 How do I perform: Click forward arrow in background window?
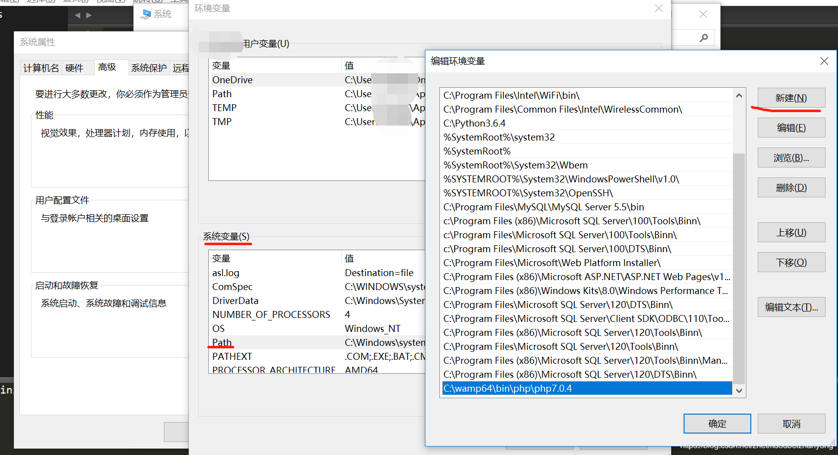coord(89,15)
